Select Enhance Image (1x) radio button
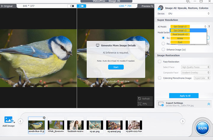Image resolution: width=213 pixels, height=140 pixels. pos(163,50)
